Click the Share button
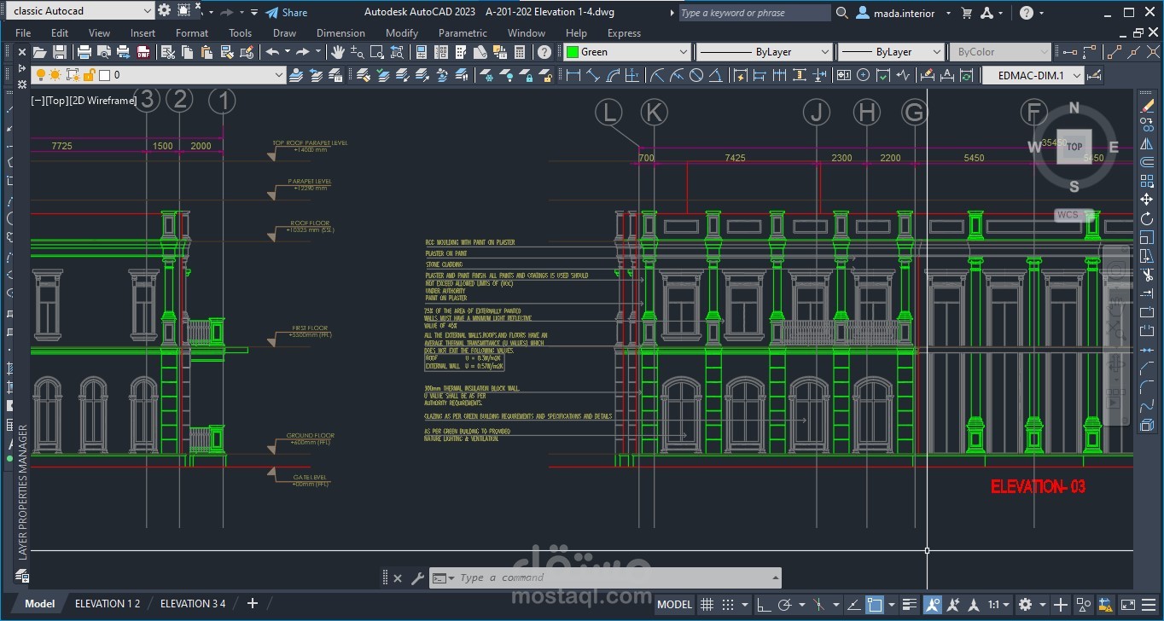Viewport: 1164px width, 621px height. [x=286, y=12]
